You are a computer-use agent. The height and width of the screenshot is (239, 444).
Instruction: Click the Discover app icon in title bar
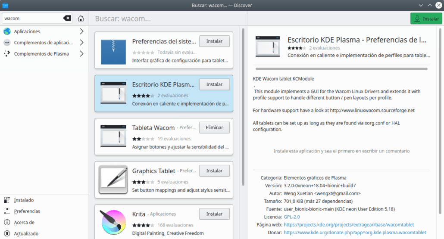(x=5, y=5)
